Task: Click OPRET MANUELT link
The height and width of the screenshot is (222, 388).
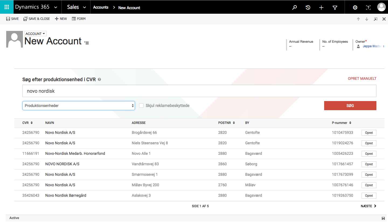Action: point(362,79)
